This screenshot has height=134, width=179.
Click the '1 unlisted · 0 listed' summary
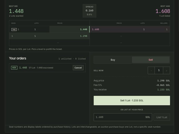[72, 59]
